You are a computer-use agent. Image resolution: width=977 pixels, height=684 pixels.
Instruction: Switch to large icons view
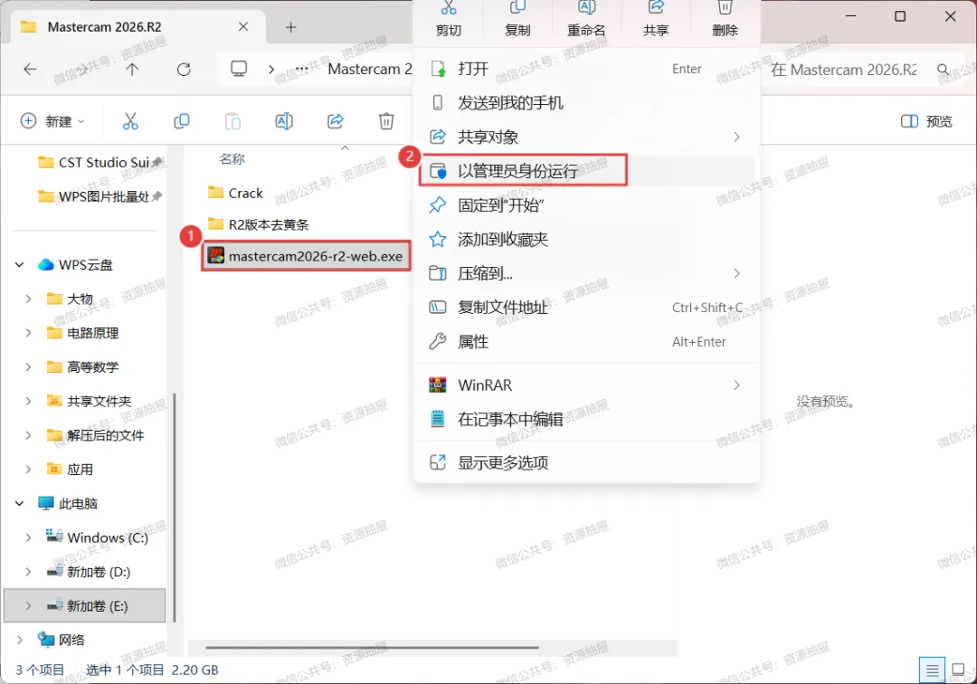(958, 671)
